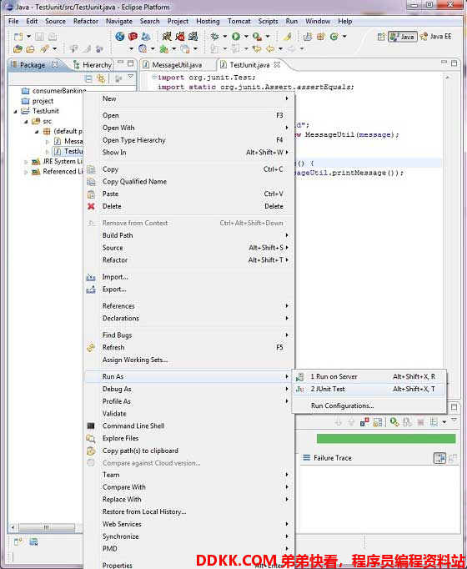Click Find Bugs in the context menu

click(x=117, y=335)
